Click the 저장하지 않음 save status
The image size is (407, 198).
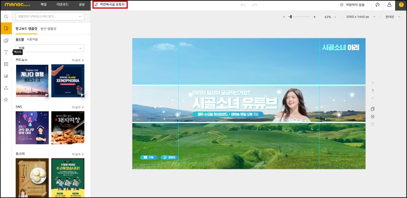click(355, 5)
